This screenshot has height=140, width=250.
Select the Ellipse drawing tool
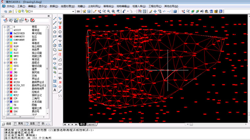click(x=55, y=59)
